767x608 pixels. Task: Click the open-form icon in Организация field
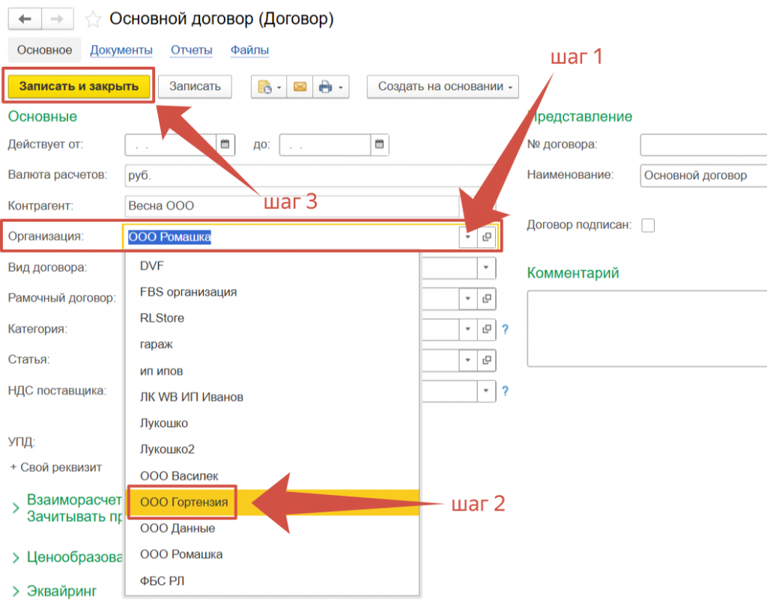click(487, 237)
